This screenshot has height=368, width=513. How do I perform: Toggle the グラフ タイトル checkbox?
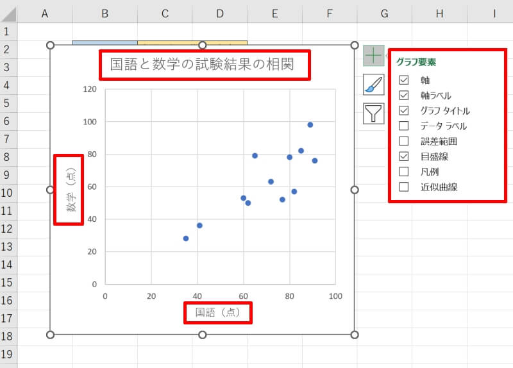404,110
